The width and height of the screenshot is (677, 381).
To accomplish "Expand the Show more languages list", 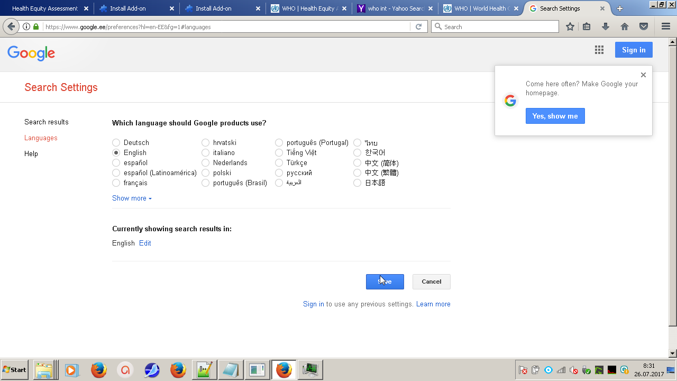I will point(132,198).
